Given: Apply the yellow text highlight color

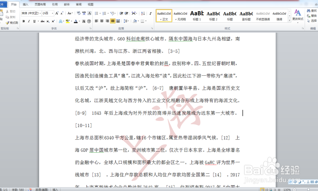Looking at the screenshot, I should point(67,21).
